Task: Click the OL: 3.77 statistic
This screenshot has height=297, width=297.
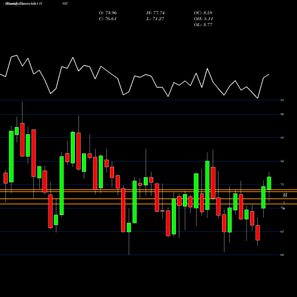Action: tap(203, 25)
